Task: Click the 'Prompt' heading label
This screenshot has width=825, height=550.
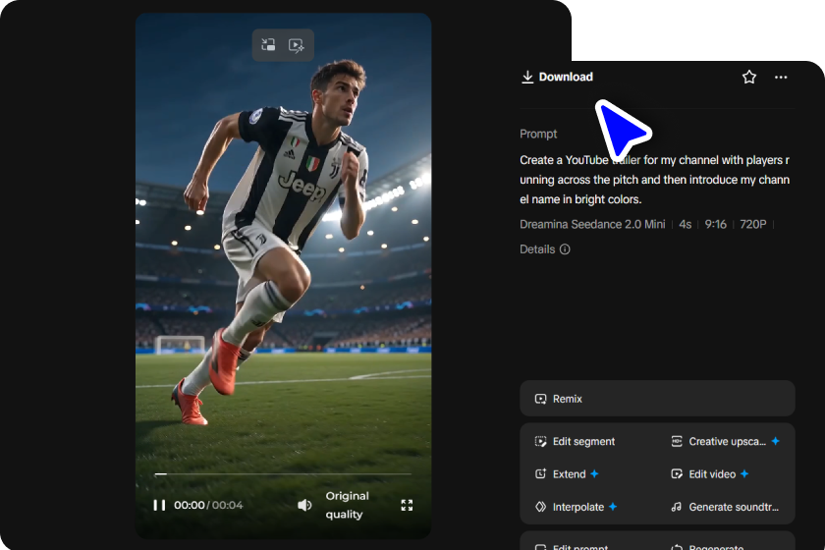Action: coord(538,134)
